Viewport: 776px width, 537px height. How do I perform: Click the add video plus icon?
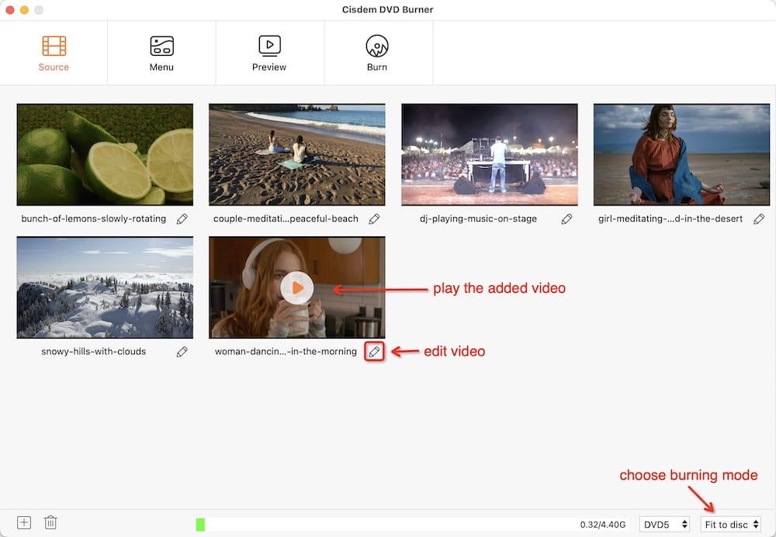[23, 522]
